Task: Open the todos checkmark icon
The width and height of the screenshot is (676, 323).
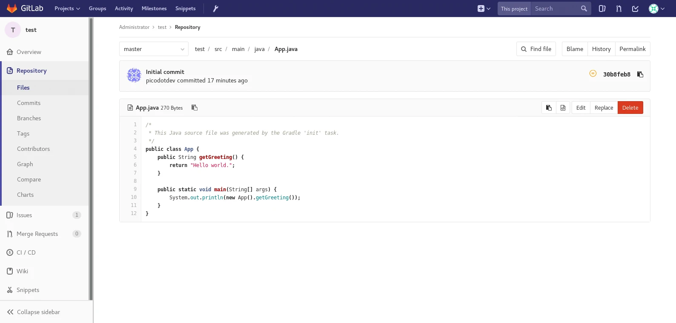Action: pyautogui.click(x=635, y=8)
